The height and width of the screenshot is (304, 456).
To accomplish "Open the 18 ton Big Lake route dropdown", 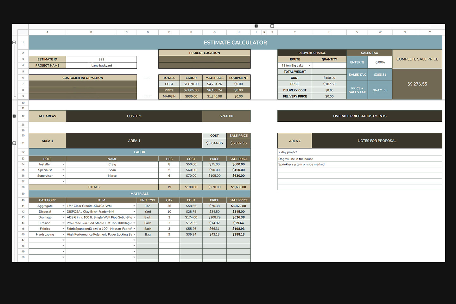I will pyautogui.click(x=309, y=66).
